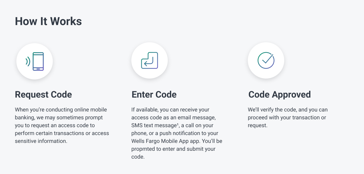Click the phrase "sensitive information."
The image size is (364, 174).
click(x=41, y=141)
